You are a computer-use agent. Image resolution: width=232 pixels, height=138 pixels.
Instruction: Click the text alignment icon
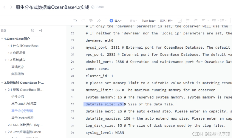pos(204,21)
